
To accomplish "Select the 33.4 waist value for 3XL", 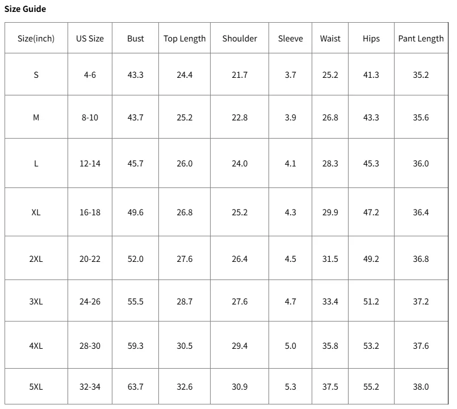I will pos(330,302).
